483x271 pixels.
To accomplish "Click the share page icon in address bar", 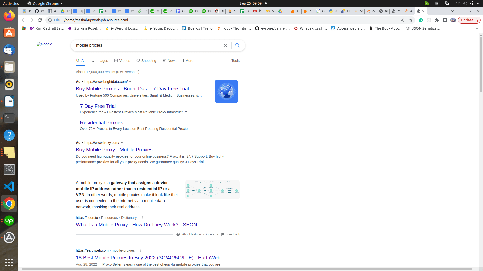I will (x=403, y=20).
